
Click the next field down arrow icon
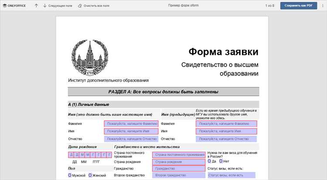click(x=45, y=6)
